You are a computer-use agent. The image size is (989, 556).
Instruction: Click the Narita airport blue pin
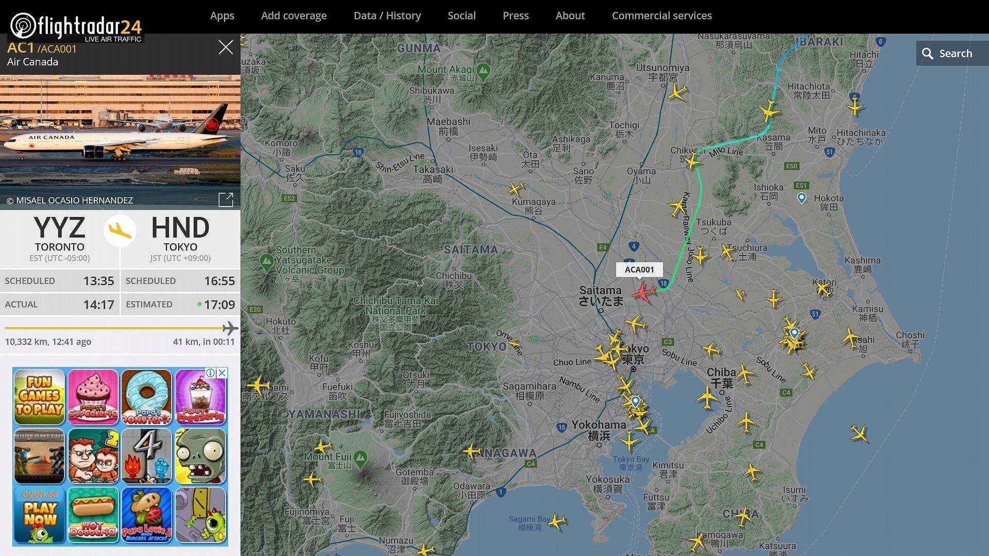point(795,333)
